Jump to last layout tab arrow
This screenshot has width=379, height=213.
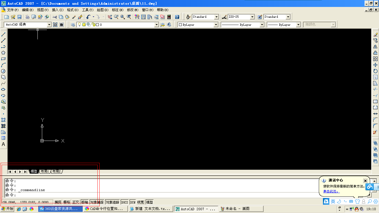click(25, 172)
